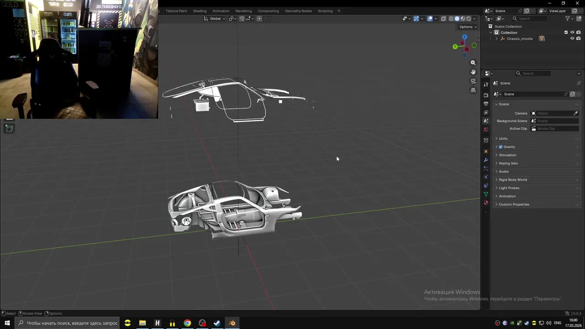Switch to the Rendering workspace tab

(x=244, y=11)
